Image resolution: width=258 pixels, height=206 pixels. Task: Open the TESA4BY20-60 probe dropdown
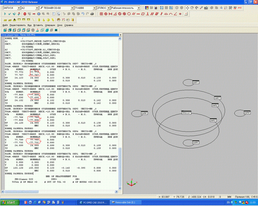72,8
